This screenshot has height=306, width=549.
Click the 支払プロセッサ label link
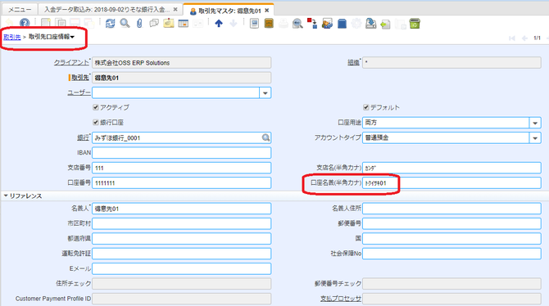pyautogui.click(x=341, y=299)
